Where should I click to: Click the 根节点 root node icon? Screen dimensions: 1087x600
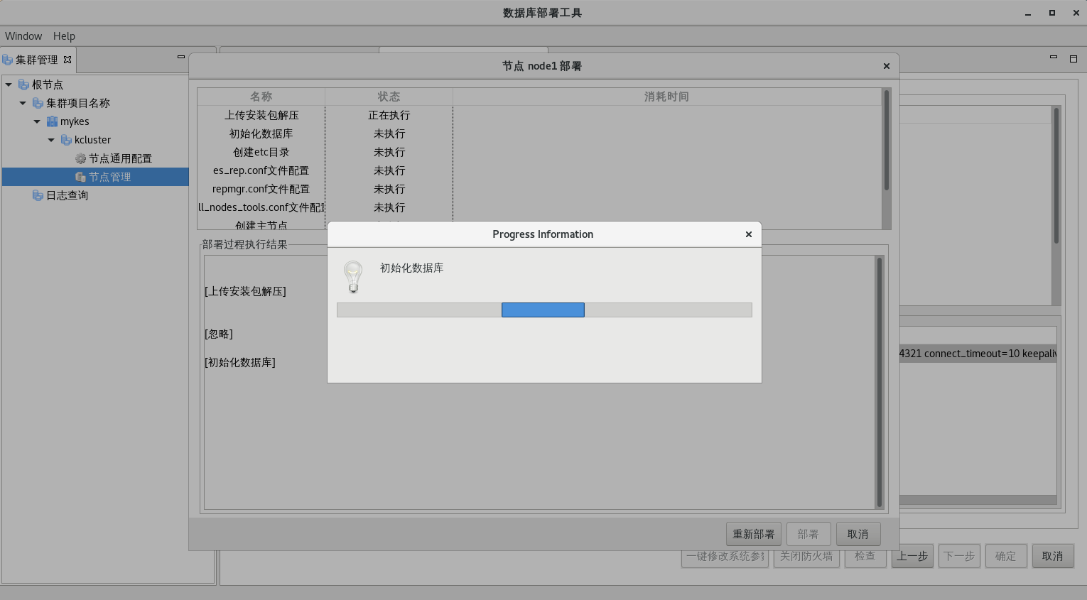point(23,84)
